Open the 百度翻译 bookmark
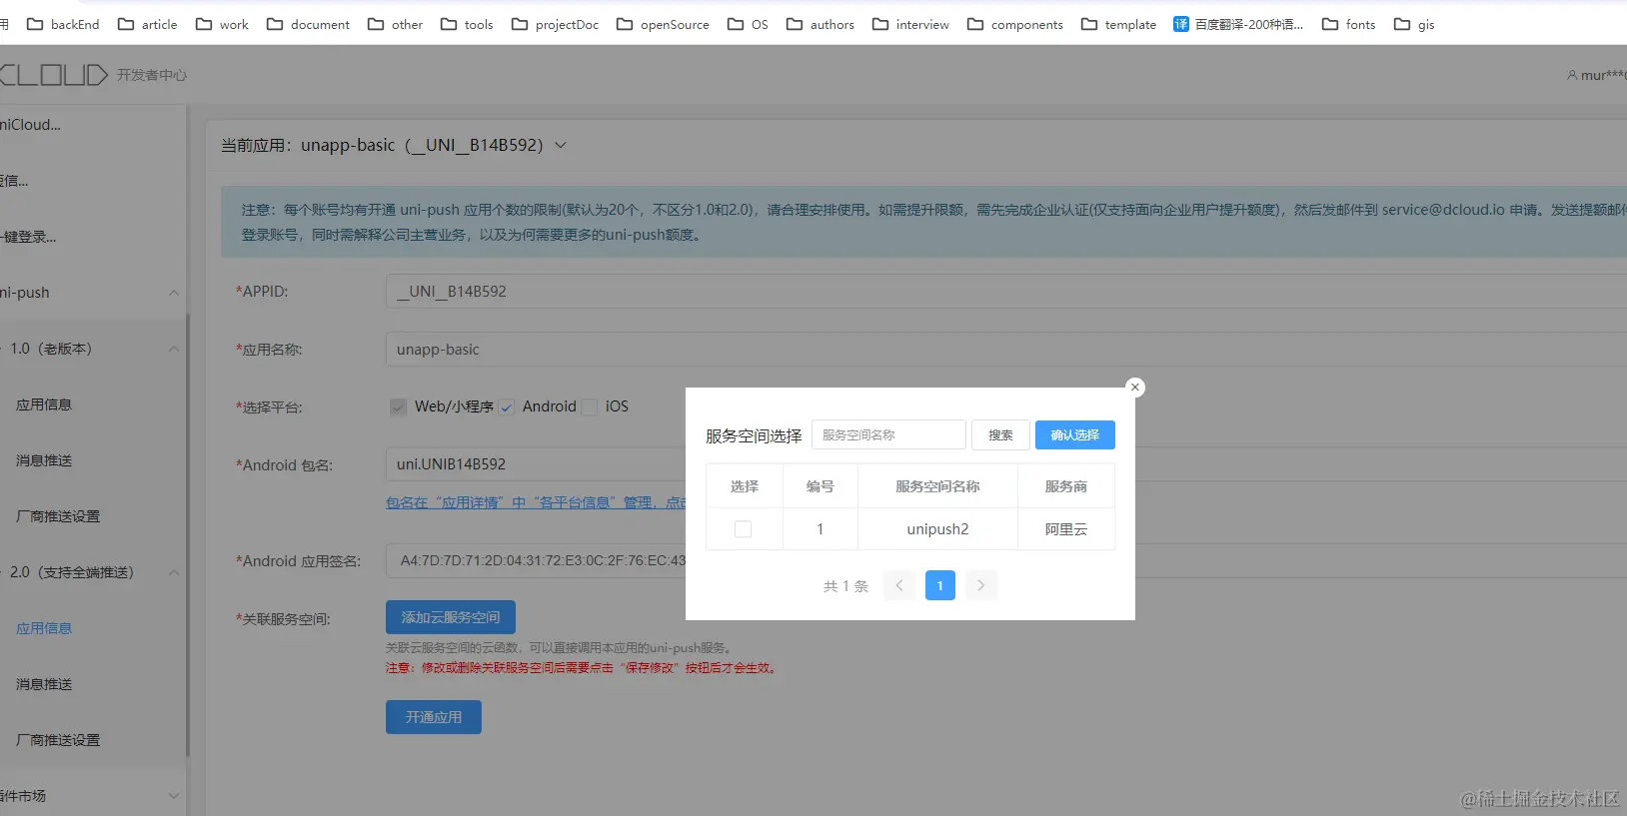The height and width of the screenshot is (816, 1627). click(1238, 24)
